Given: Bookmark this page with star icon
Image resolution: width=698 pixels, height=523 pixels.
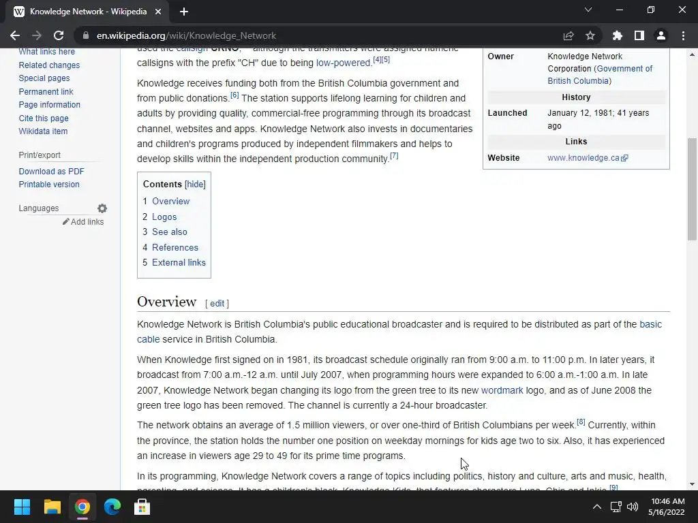Looking at the screenshot, I should (x=590, y=35).
